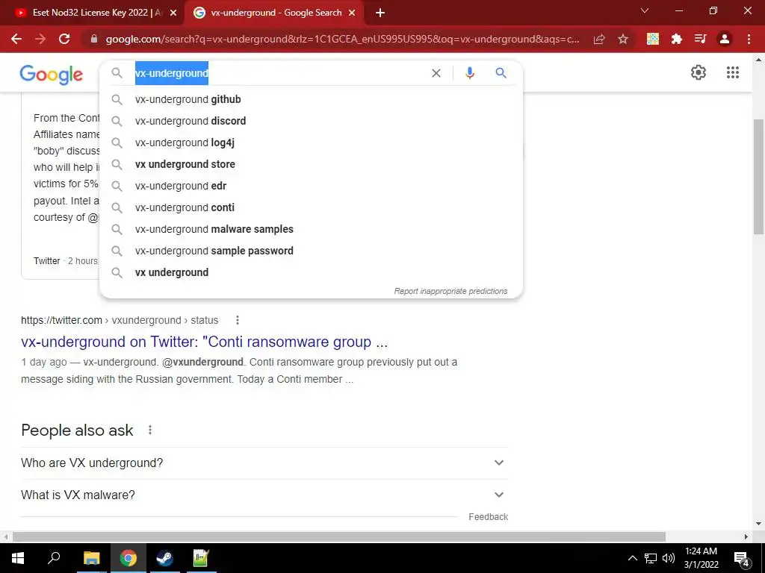Choose suggestion vx-underground edr
Image resolution: width=765 pixels, height=573 pixels.
(312, 186)
